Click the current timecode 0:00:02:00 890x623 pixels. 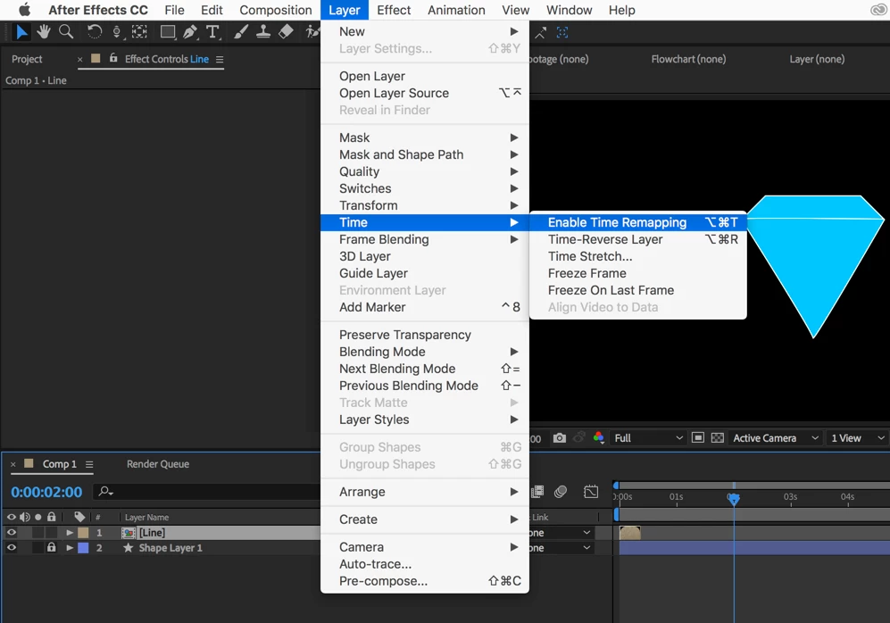(x=46, y=492)
